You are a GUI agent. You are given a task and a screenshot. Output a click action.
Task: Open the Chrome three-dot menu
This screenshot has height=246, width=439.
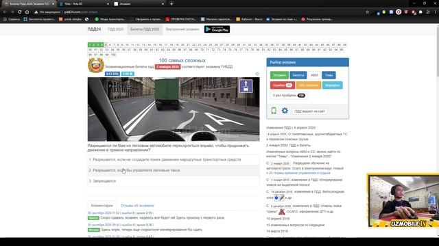point(436,12)
